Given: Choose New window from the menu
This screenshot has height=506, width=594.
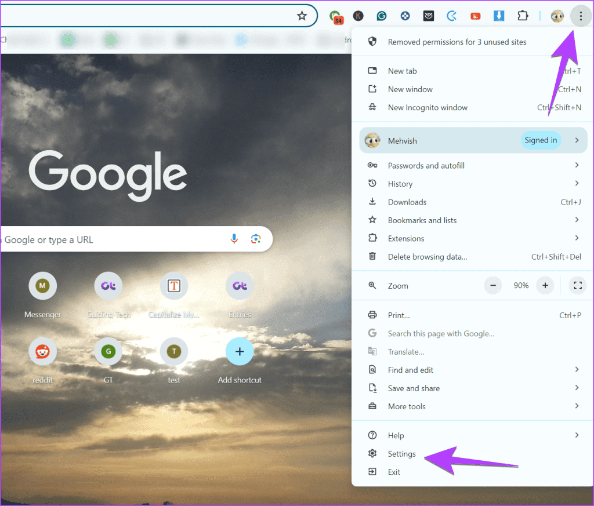Looking at the screenshot, I should point(472,89).
